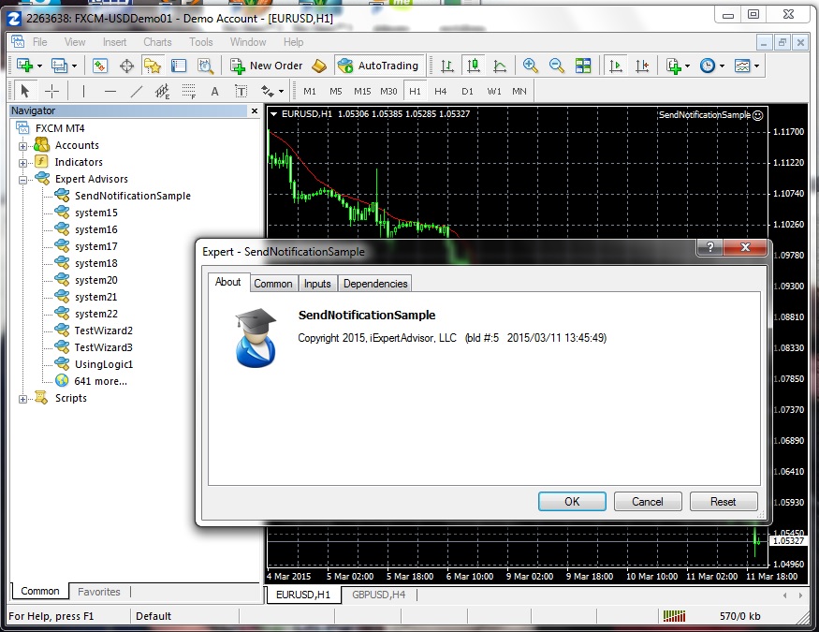Launch MetaEditor with the yellow book icon
This screenshot has width=819, height=632.
[319, 66]
